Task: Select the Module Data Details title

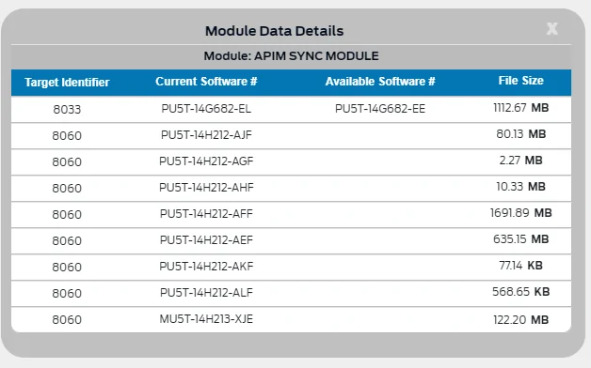Action: (x=275, y=31)
